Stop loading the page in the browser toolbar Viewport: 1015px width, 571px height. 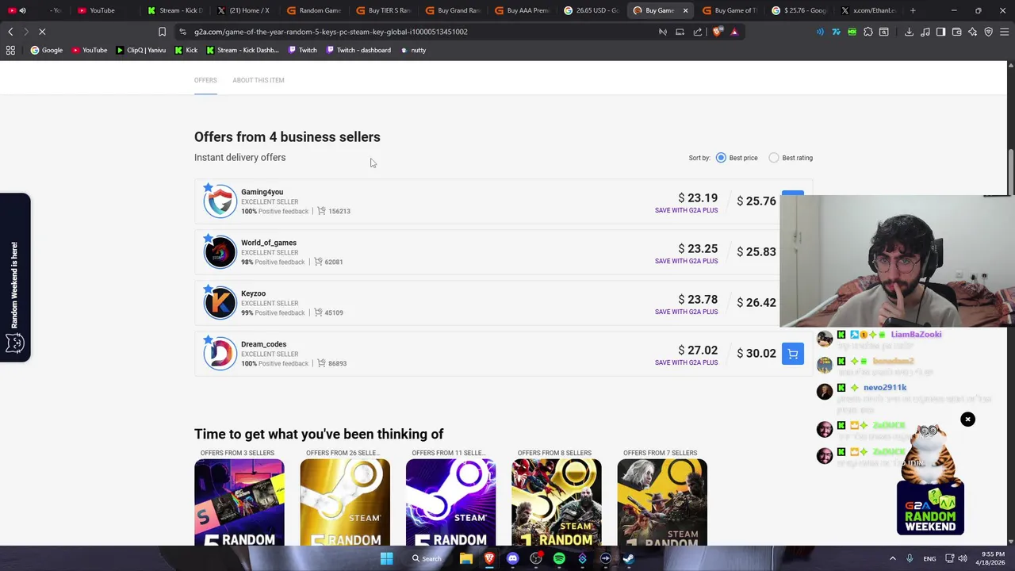pyautogui.click(x=42, y=32)
